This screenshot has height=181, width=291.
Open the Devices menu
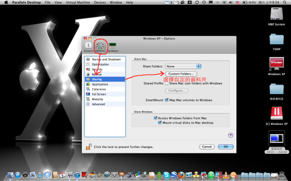tap(100, 2)
